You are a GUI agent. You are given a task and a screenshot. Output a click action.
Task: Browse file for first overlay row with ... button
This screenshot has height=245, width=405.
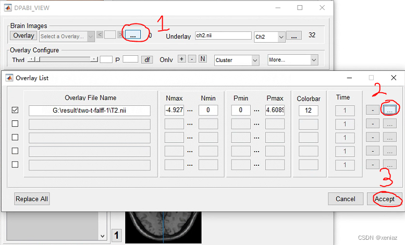click(389, 110)
